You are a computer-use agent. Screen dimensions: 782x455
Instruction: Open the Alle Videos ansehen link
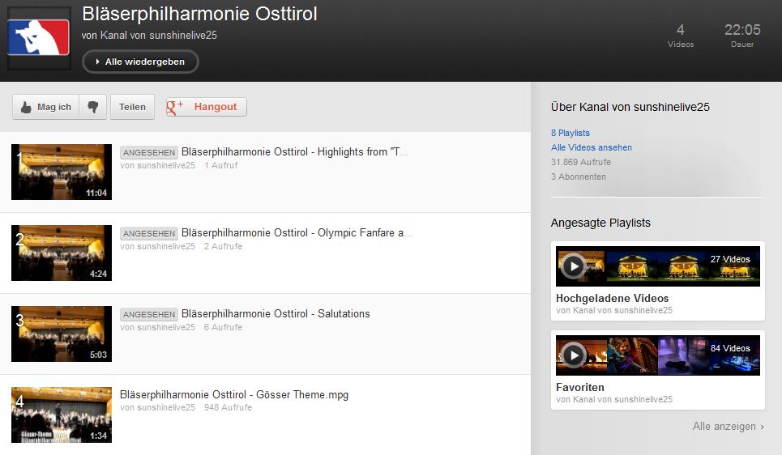point(591,147)
